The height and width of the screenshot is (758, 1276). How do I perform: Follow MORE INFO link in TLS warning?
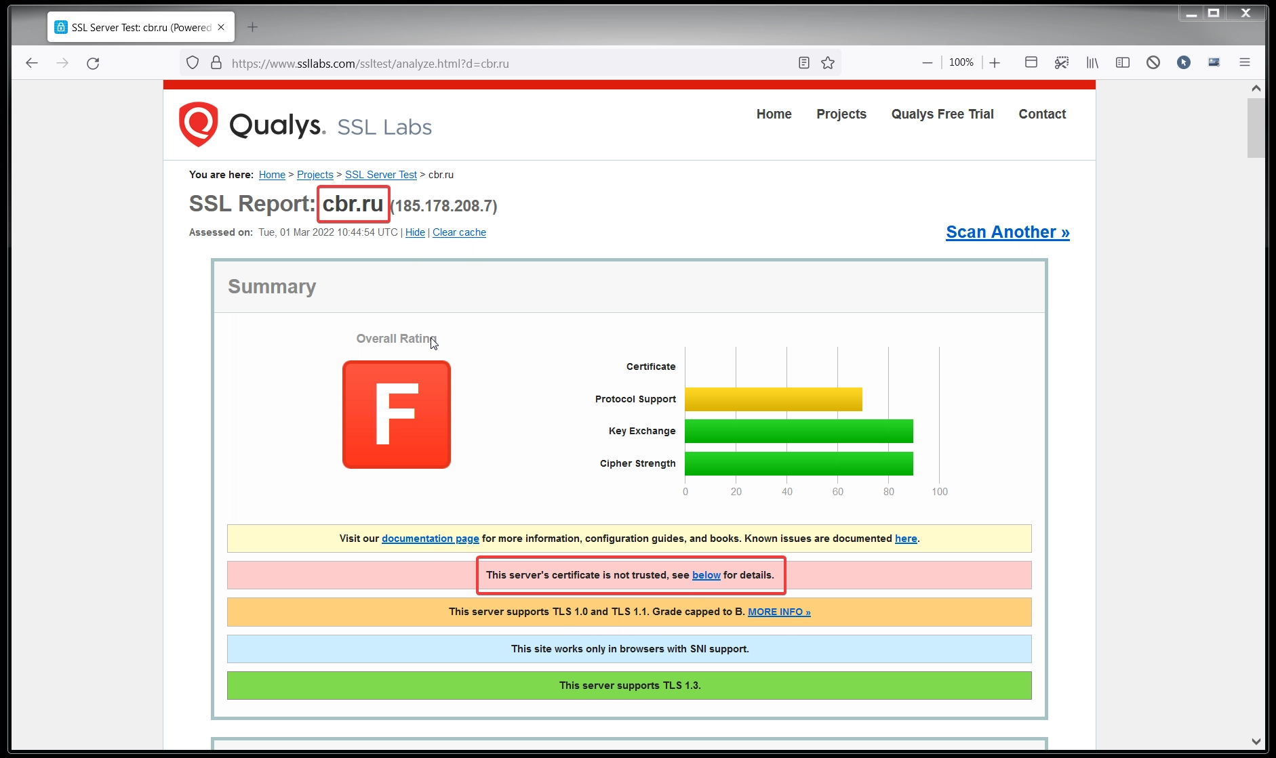(x=779, y=612)
